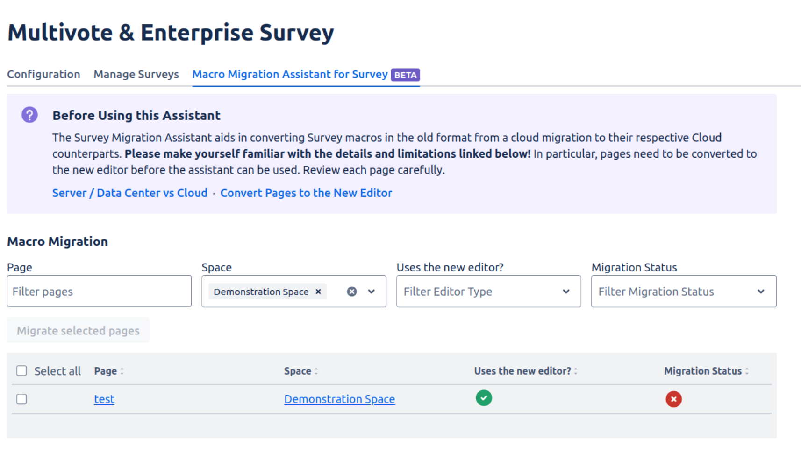Click the Filter pages input field
The width and height of the screenshot is (801, 459).
99,292
